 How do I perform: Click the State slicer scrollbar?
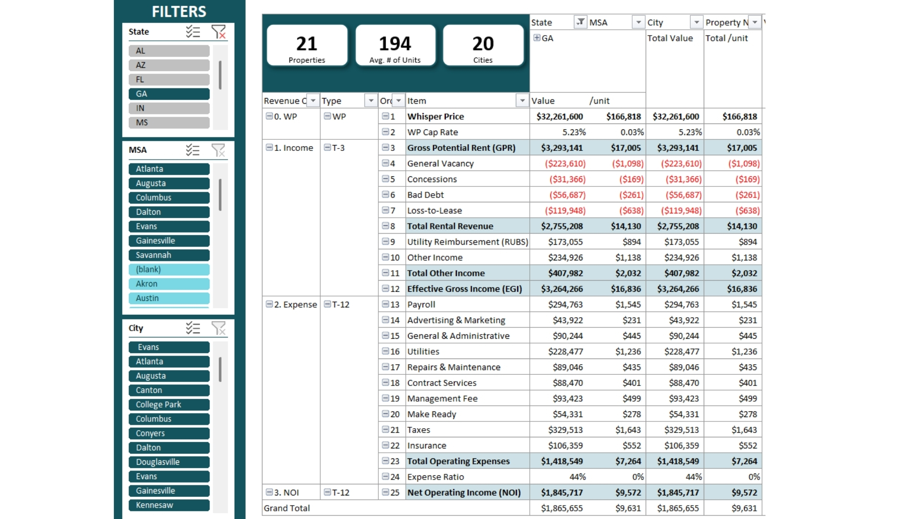(220, 75)
